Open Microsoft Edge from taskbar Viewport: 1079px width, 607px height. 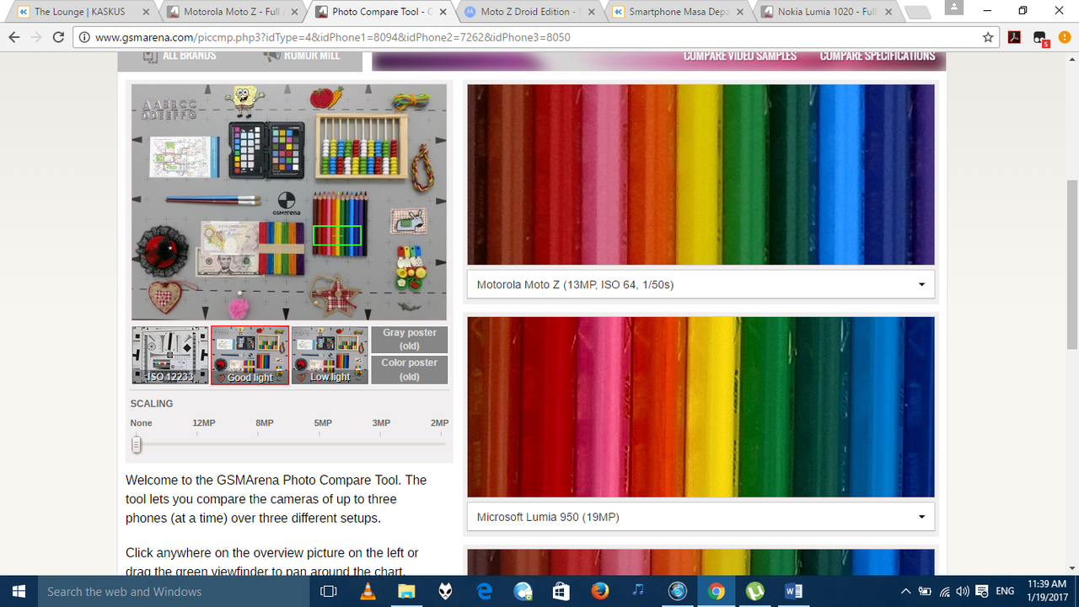pyautogui.click(x=484, y=592)
